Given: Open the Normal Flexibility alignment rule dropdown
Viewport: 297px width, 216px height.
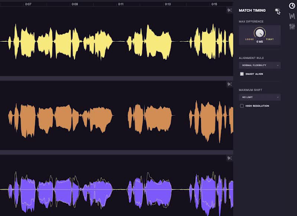Looking at the screenshot, I should pyautogui.click(x=260, y=65).
